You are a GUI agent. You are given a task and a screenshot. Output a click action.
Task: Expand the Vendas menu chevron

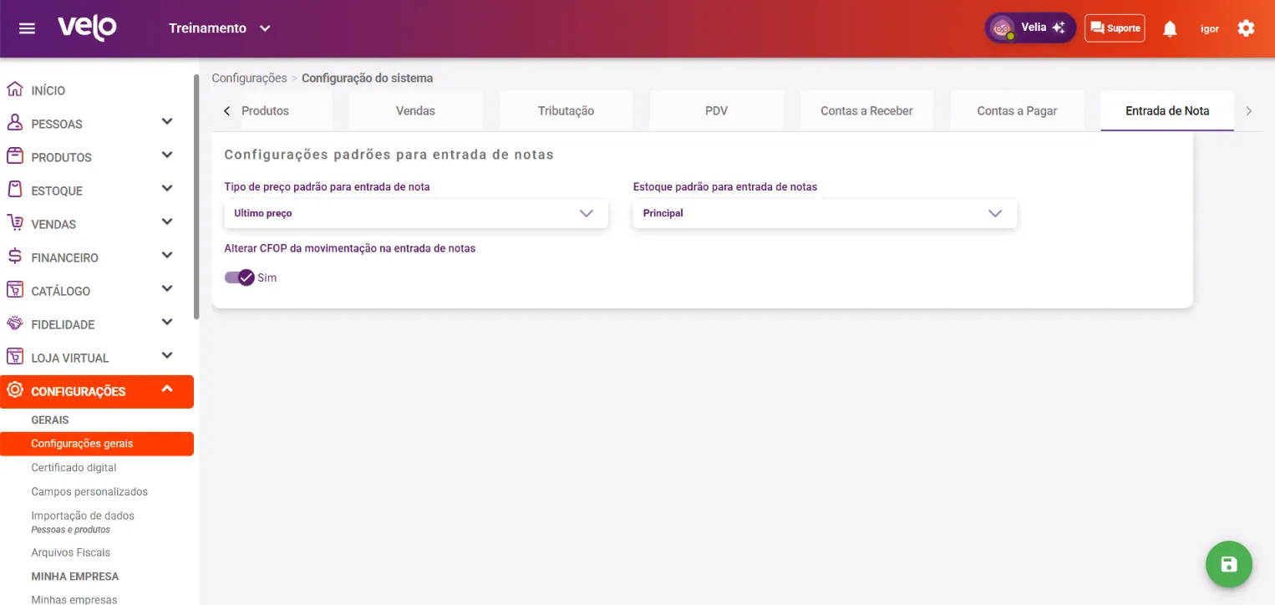(167, 222)
